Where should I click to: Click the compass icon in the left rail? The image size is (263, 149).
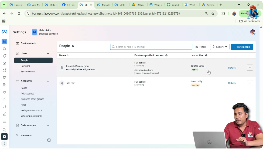tap(4, 63)
